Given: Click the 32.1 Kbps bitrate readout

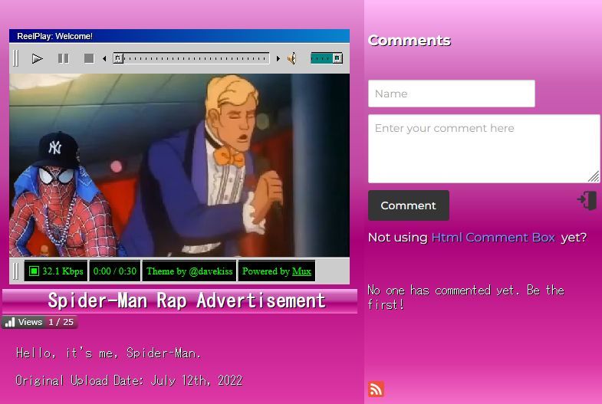Looking at the screenshot, I should pyautogui.click(x=56, y=271).
